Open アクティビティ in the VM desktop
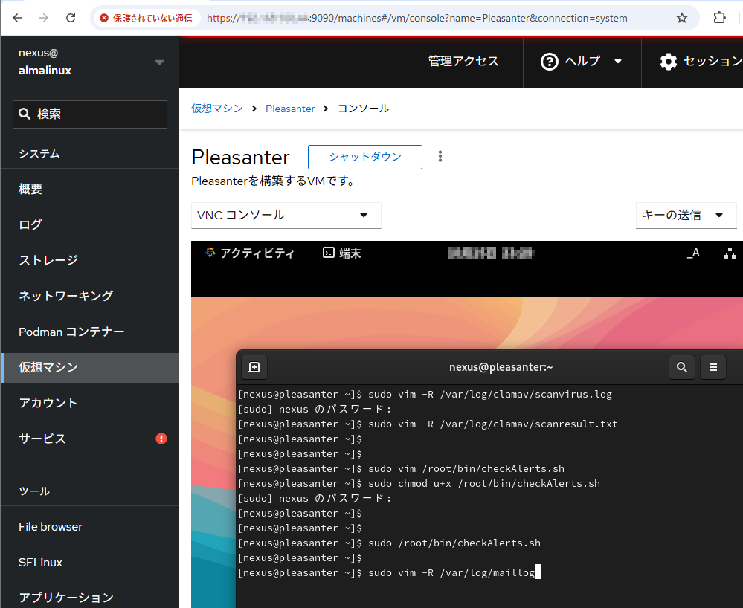The image size is (743, 608). coord(249,253)
